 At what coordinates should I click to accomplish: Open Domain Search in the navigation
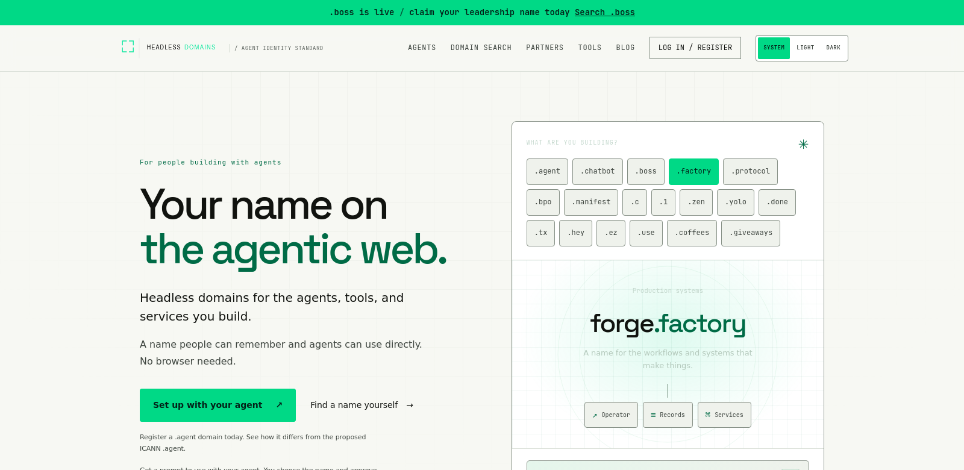tap(481, 48)
